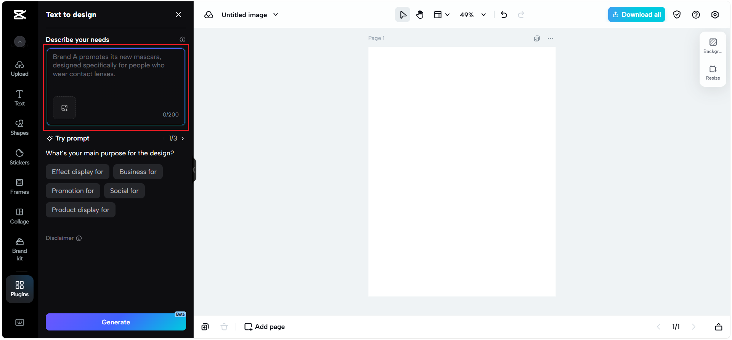Select the pointer Select tool
732x340 pixels.
coord(403,15)
